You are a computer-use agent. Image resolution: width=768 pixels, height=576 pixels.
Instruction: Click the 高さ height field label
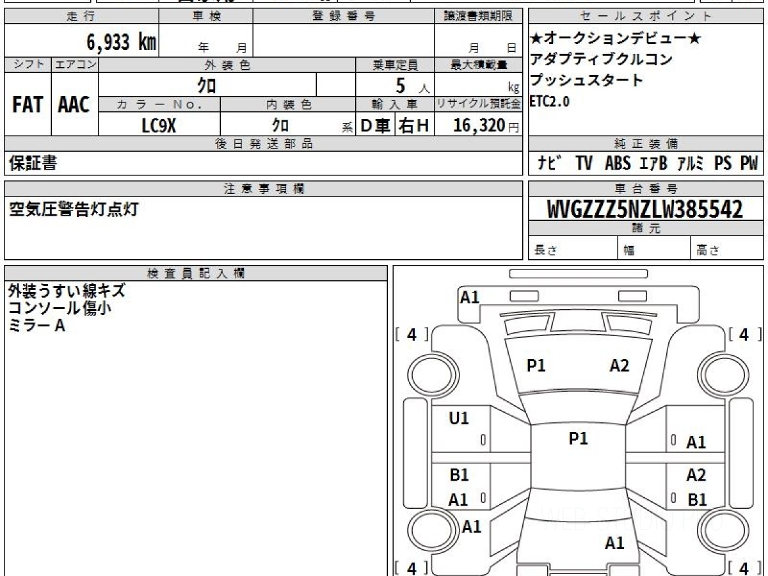[708, 250]
